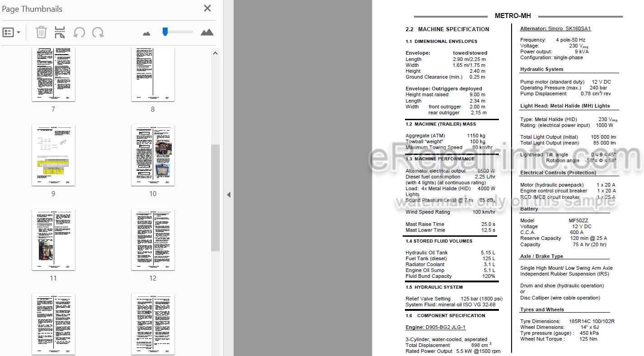Click the 'Mast Raise Time' row
The image size is (644, 356).
pyautogui.click(x=450, y=224)
